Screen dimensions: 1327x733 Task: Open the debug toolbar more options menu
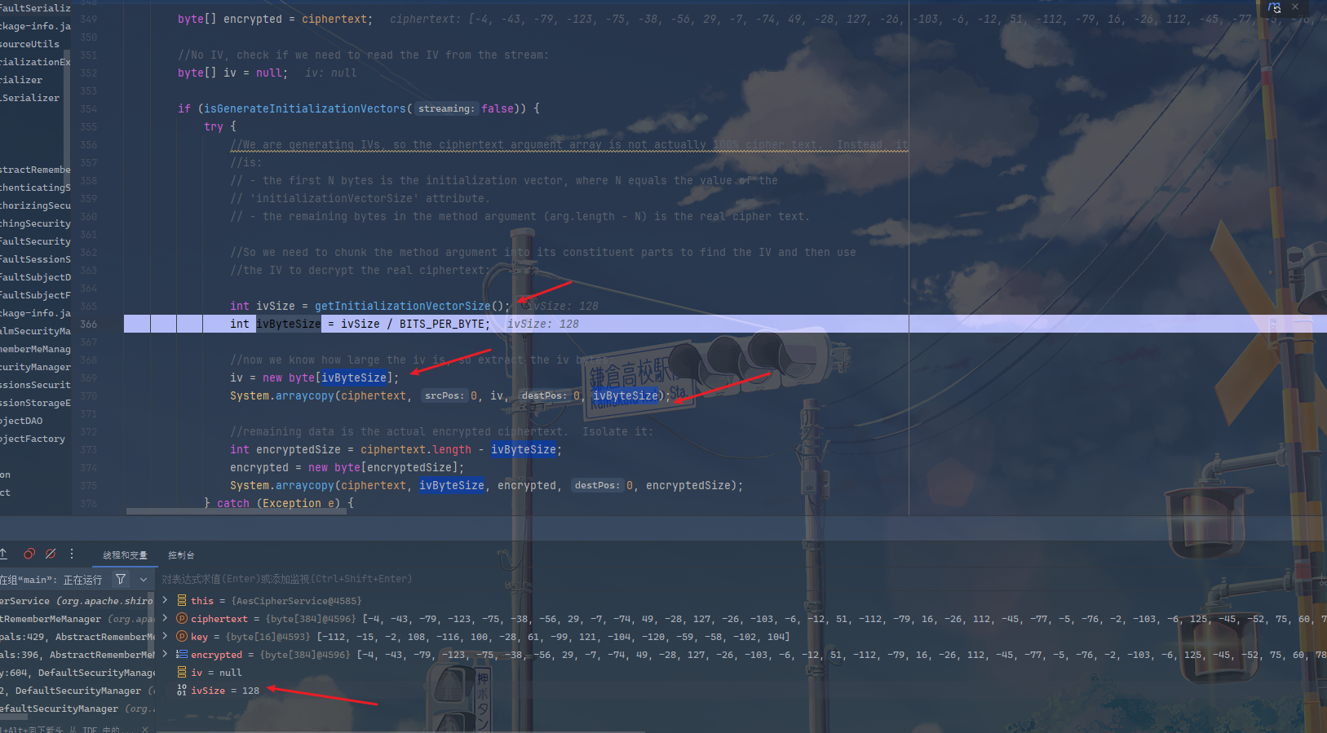pos(72,554)
